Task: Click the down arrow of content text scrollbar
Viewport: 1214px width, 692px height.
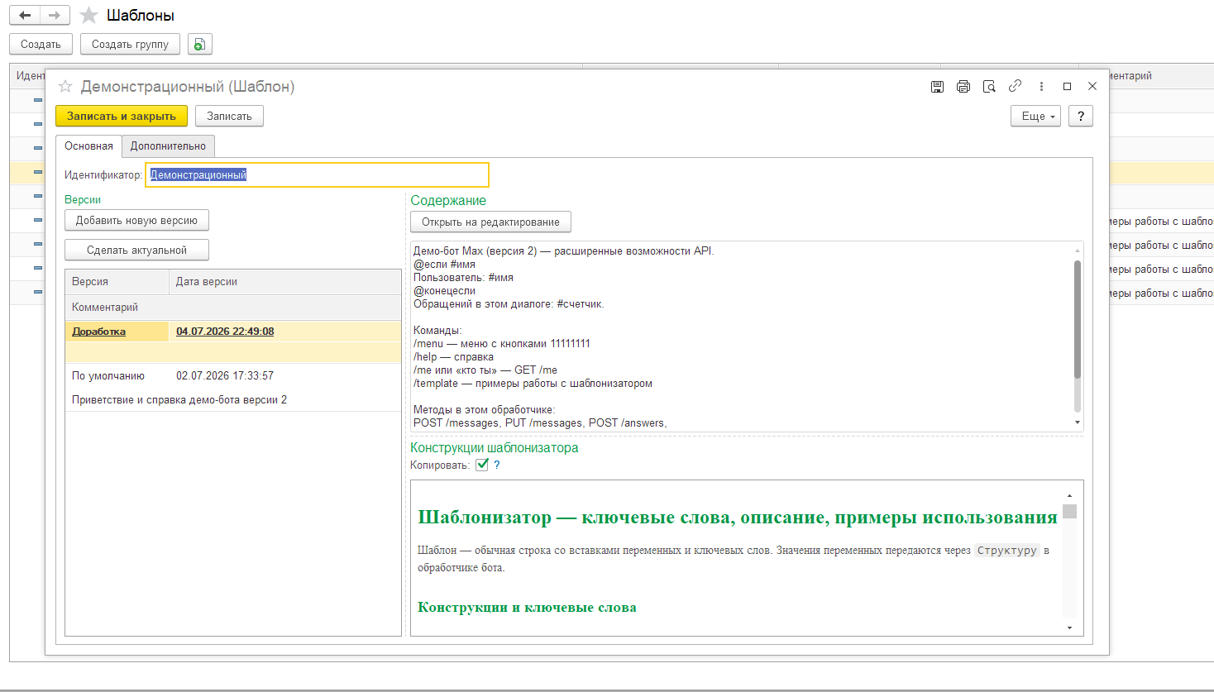Action: point(1078,422)
